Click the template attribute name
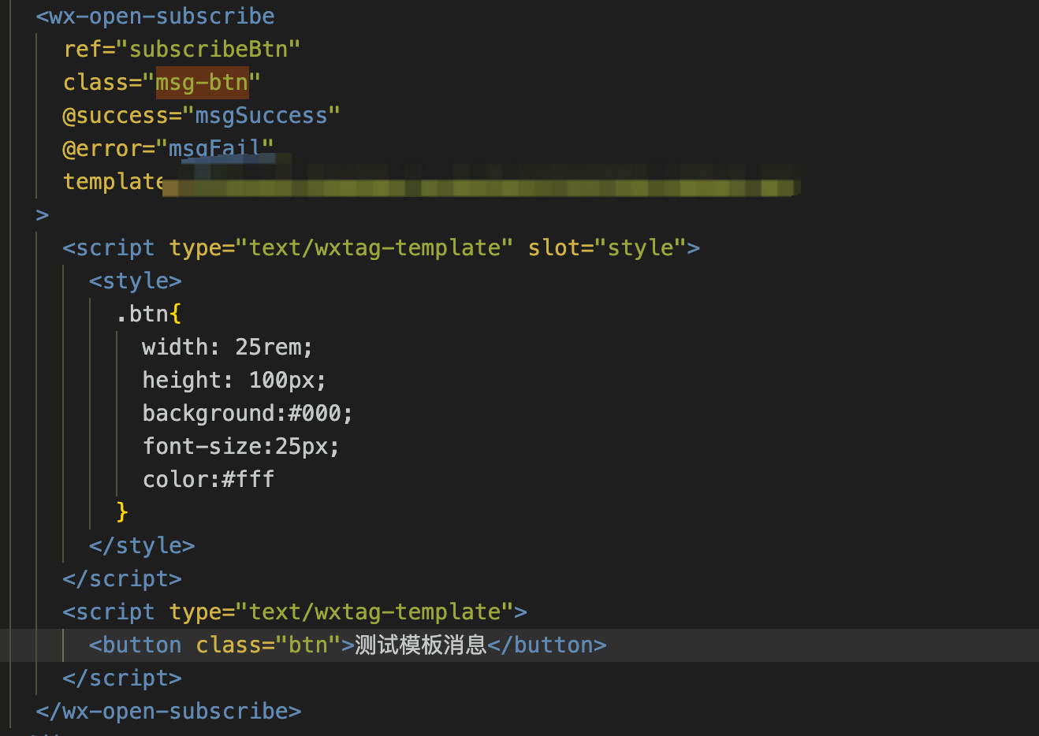1039x736 pixels. click(114, 181)
